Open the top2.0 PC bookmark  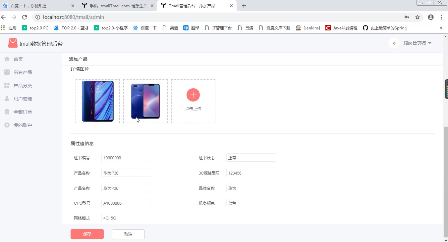click(x=35, y=28)
